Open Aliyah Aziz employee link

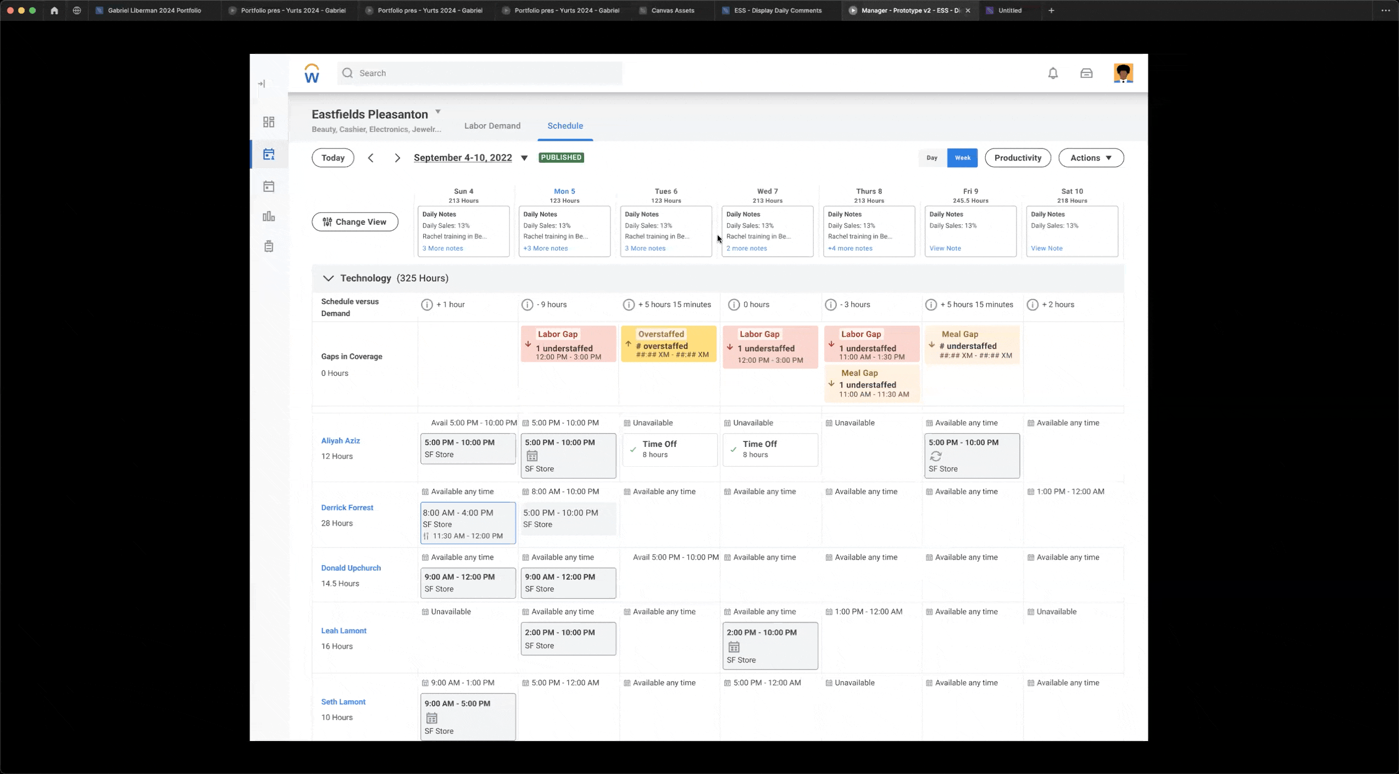pos(341,441)
